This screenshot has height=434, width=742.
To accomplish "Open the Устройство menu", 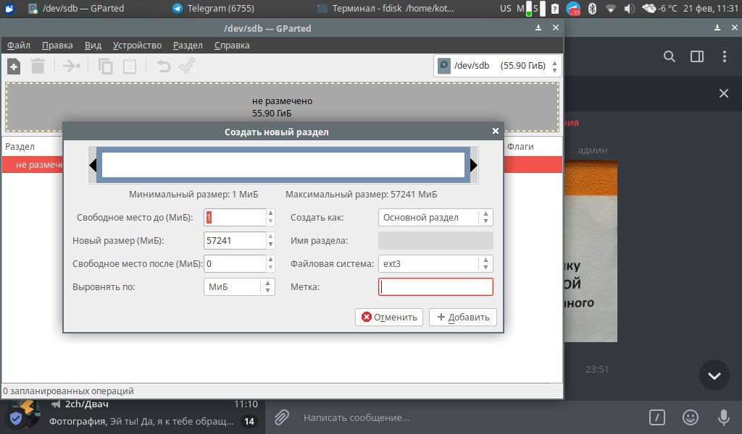I will coord(137,46).
